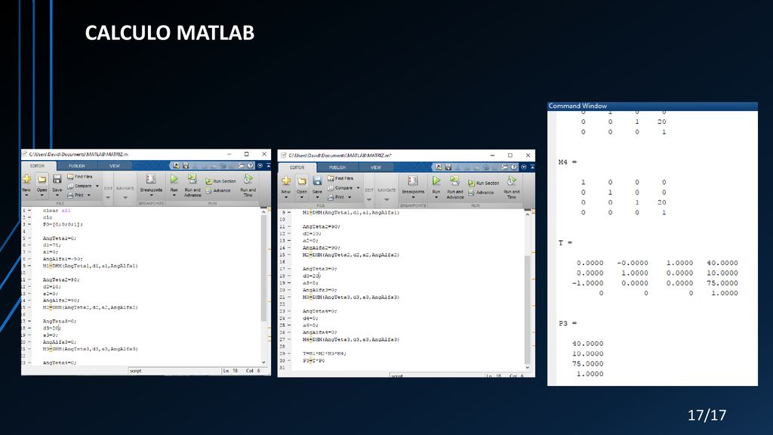Click scroll-down arrow in MATRIZ.m editor
The height and width of the screenshot is (435, 773).
[263, 362]
